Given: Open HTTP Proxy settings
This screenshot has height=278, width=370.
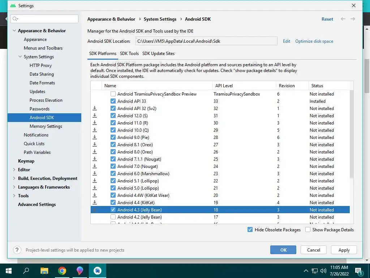Looking at the screenshot, I should (x=40, y=66).
